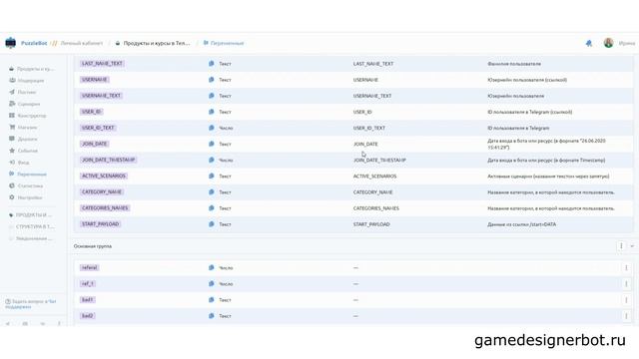Screen dimensions: 639x359
Task: Click the ref_1 variable tag
Action: click(x=88, y=283)
